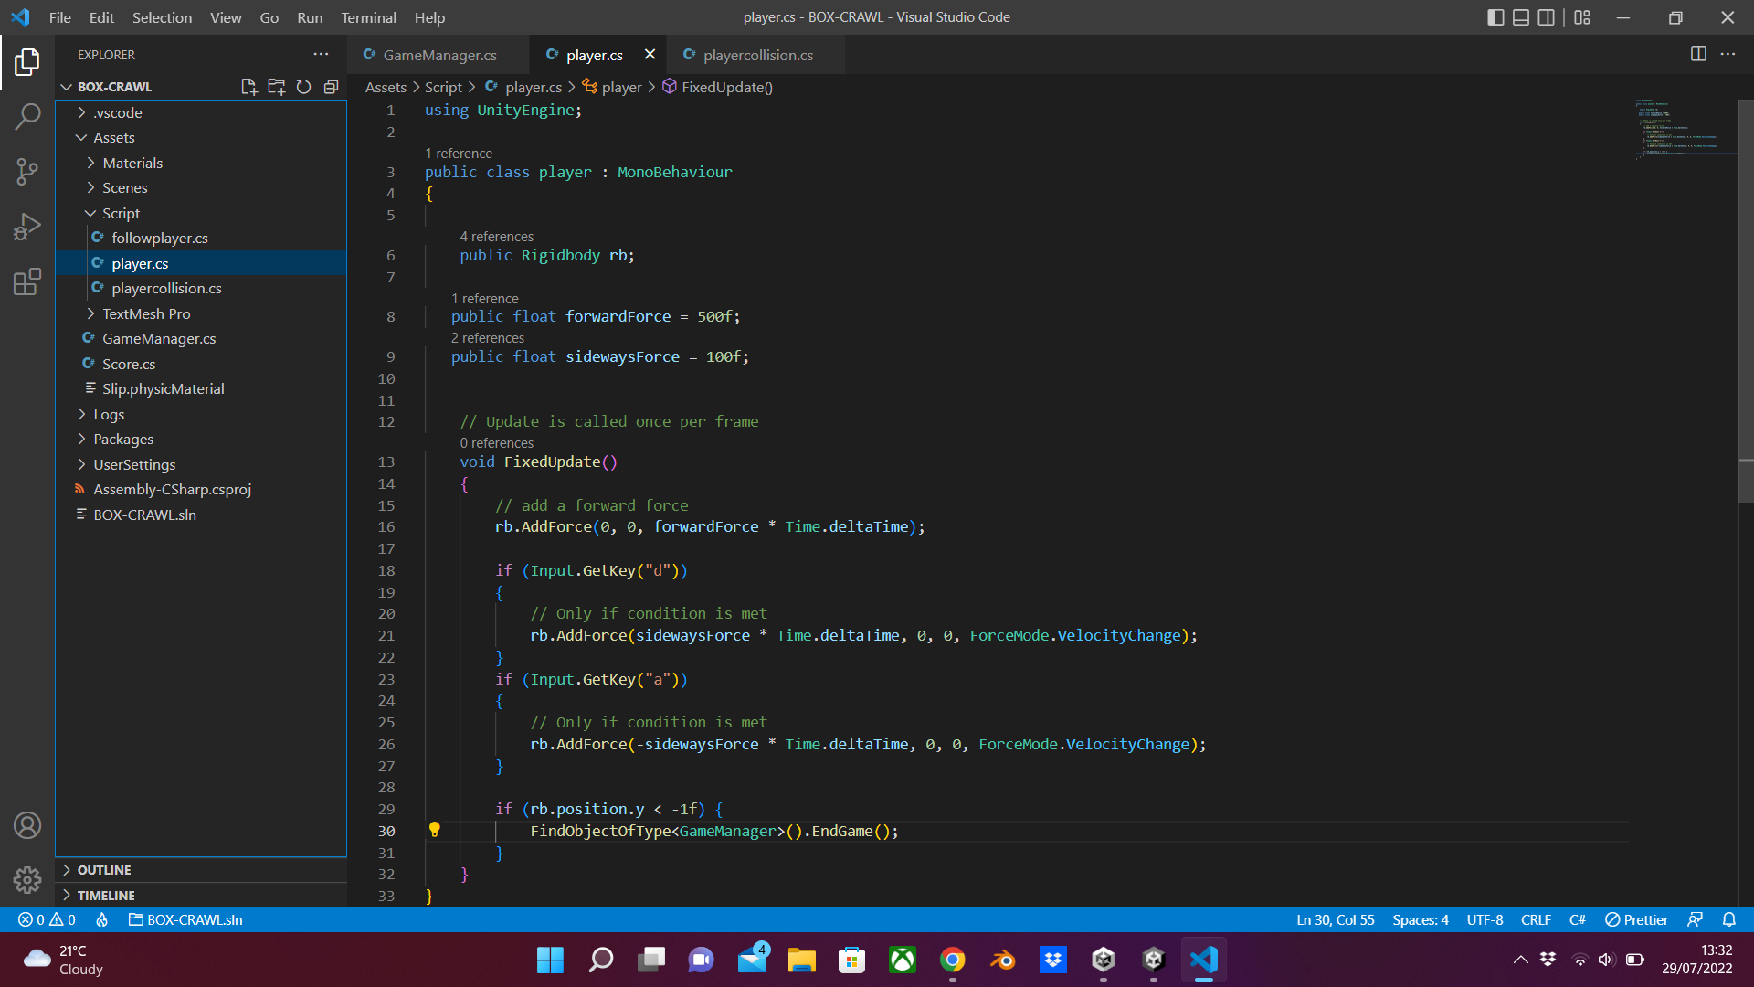Toggle the primary side bar visibility
Screen dimensions: 1754x987
coord(1495,17)
